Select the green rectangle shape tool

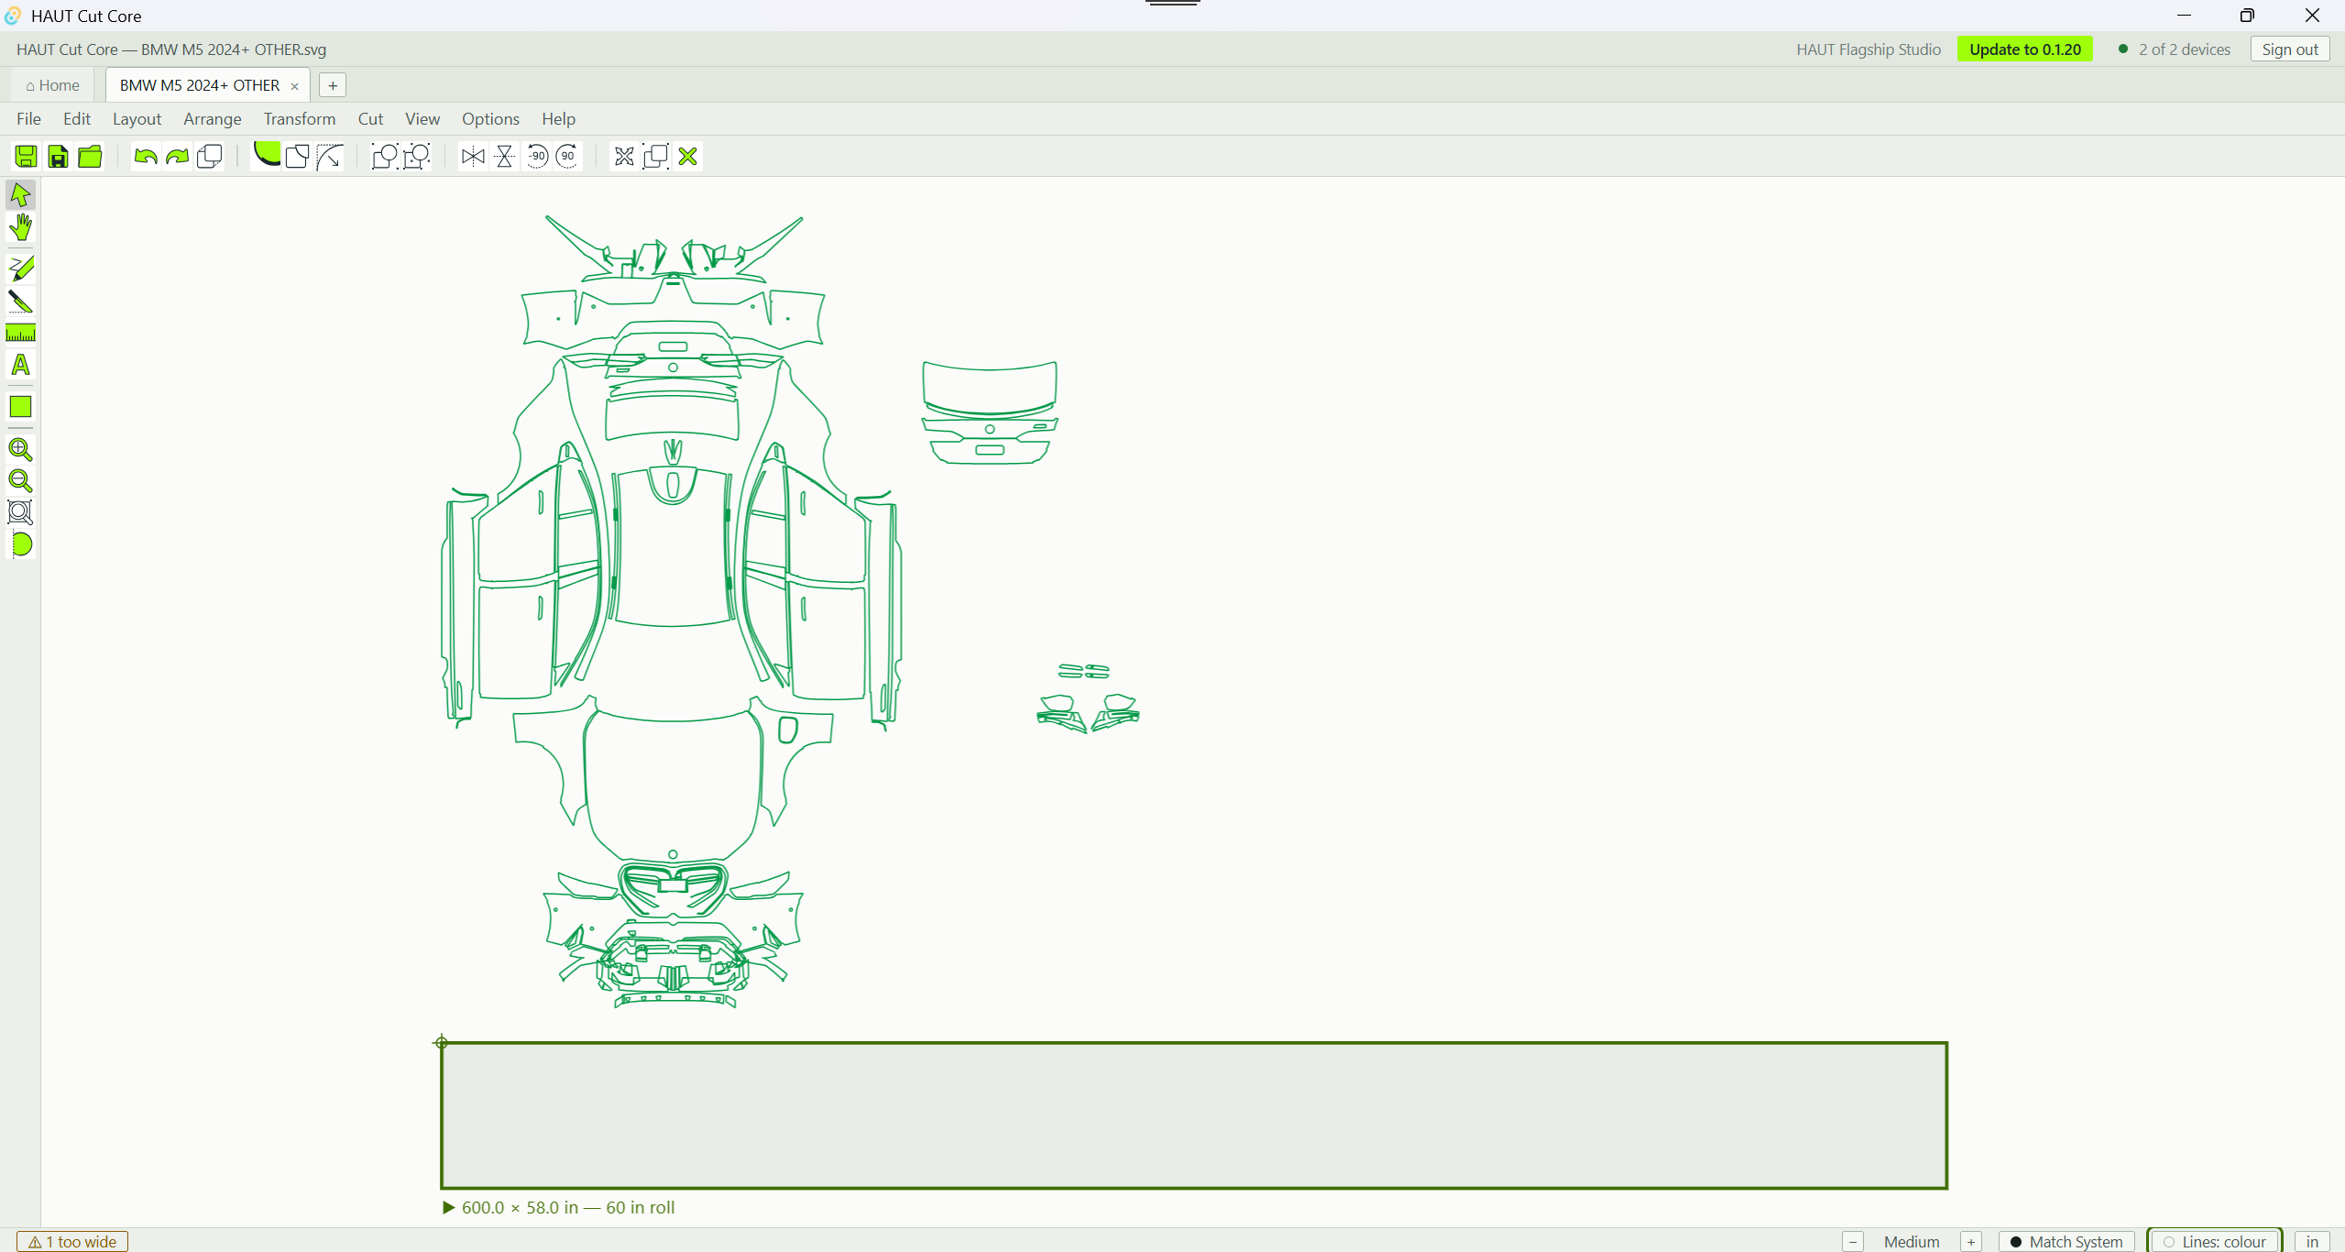(x=20, y=406)
